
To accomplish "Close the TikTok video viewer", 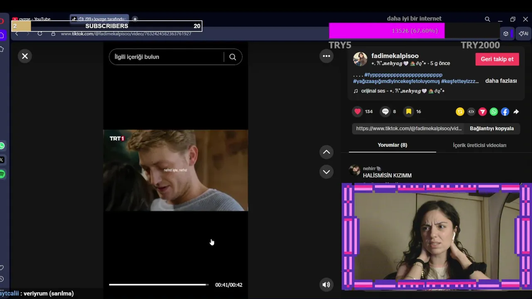I will click(x=25, y=56).
